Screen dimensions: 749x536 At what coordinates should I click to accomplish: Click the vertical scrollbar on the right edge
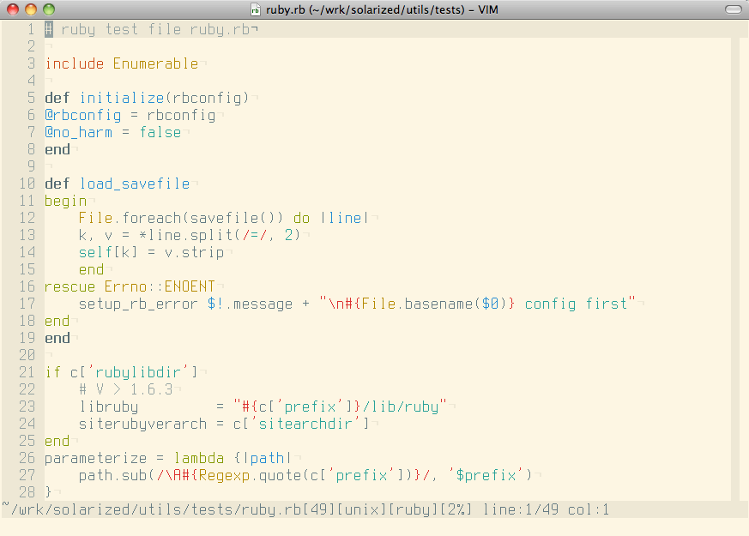tap(740, 257)
